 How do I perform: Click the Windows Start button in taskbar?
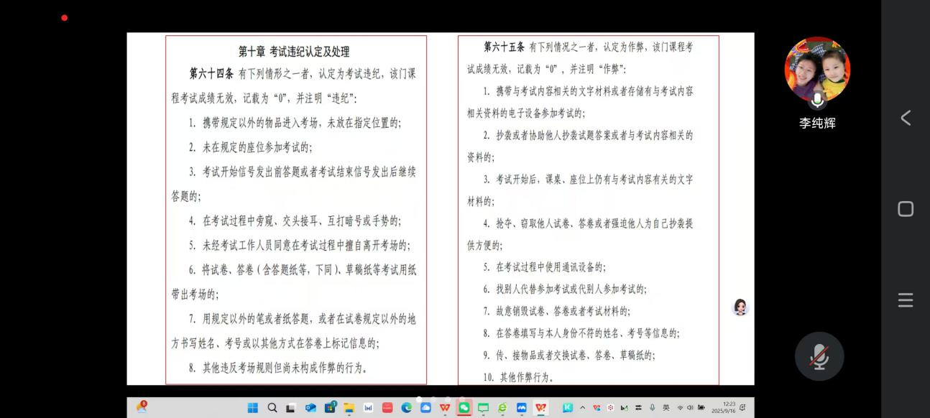pos(253,408)
